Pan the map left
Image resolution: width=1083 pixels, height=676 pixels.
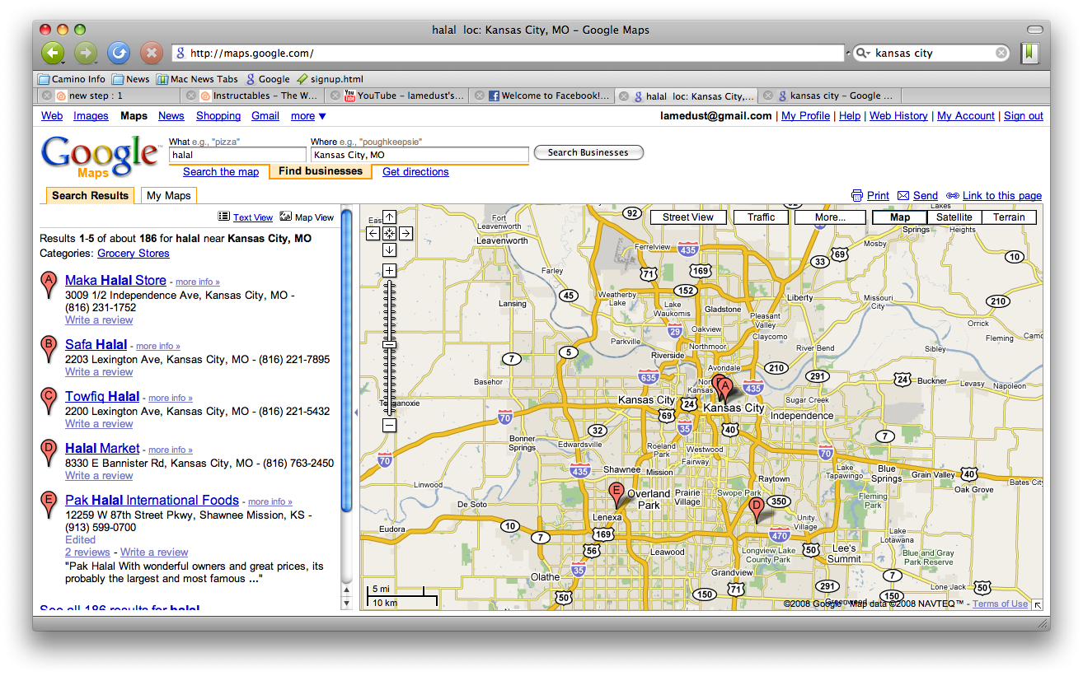[373, 233]
